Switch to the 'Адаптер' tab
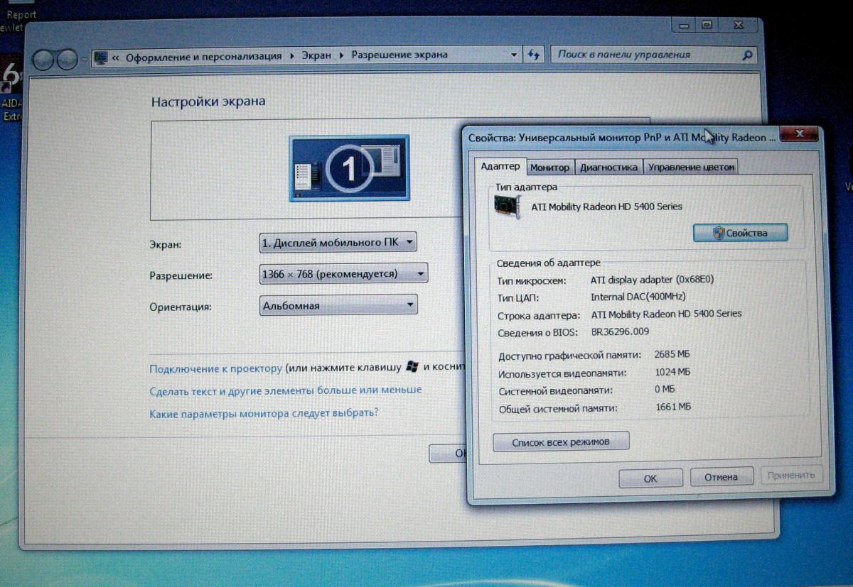Screen dimensions: 853x587 tap(500, 166)
